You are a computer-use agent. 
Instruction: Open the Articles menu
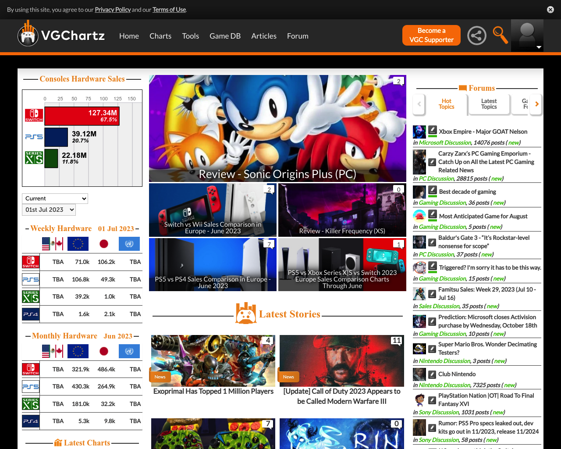pyautogui.click(x=264, y=36)
